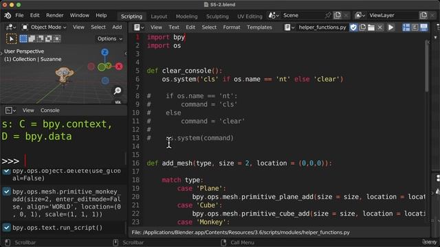Choose Extend selection mode
The width and height of the screenshot is (440, 247).
pos(32,38)
